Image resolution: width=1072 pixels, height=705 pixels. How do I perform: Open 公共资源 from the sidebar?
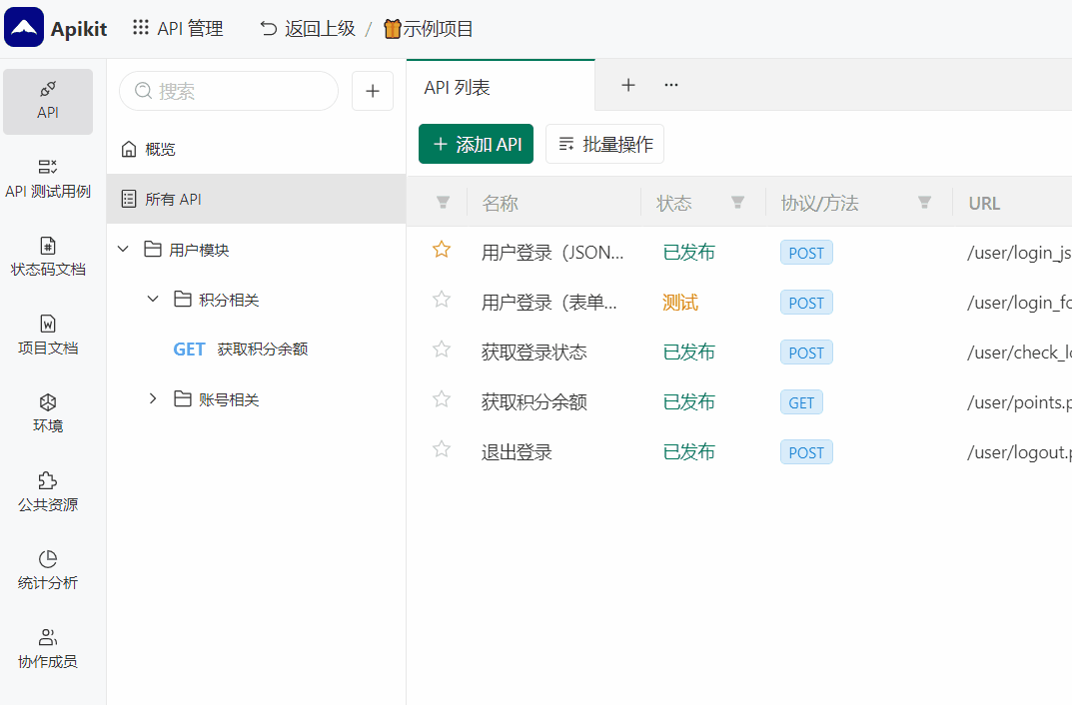click(48, 491)
